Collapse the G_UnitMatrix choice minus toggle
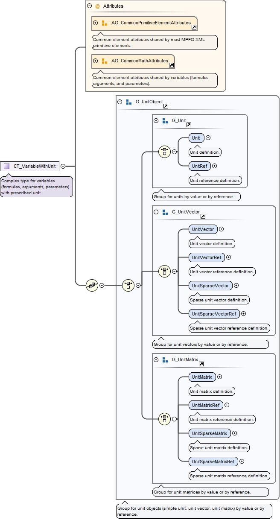280x520 pixels. click(174, 419)
